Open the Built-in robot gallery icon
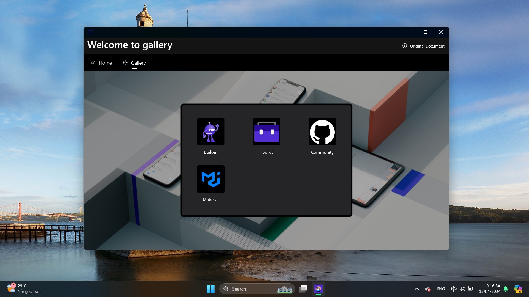The width and height of the screenshot is (529, 297). [210, 132]
